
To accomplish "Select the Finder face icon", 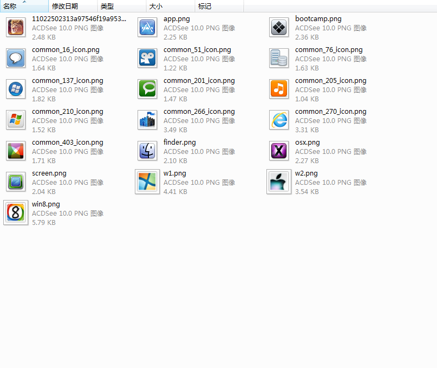I will [147, 151].
